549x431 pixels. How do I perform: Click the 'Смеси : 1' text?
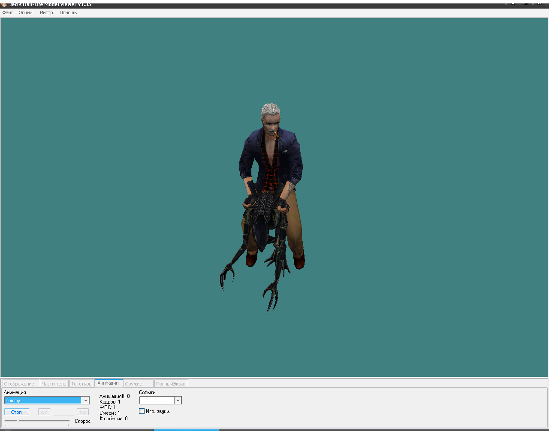pos(110,413)
